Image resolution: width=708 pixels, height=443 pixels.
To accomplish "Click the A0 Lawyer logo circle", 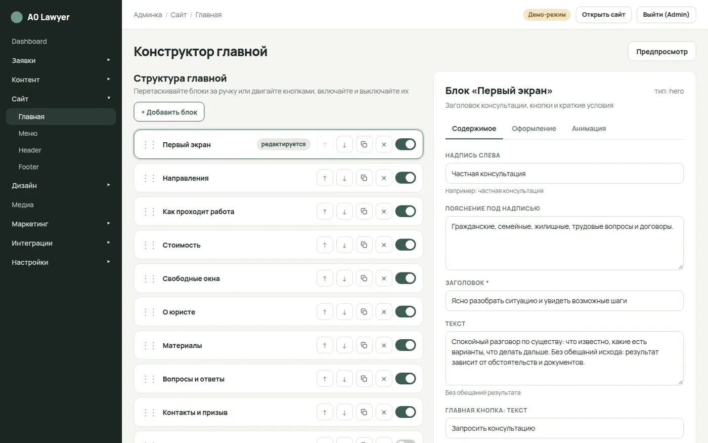I will (x=17, y=17).
